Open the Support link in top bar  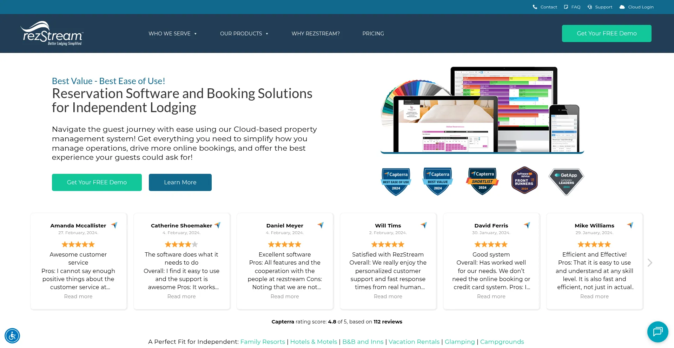[x=603, y=7]
